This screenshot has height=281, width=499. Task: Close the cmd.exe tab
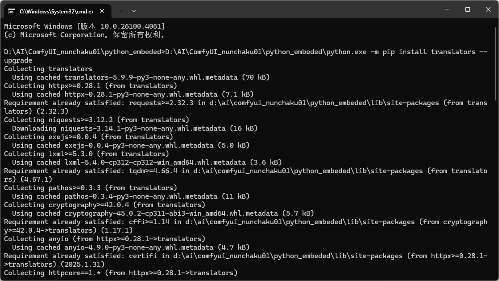pos(101,11)
